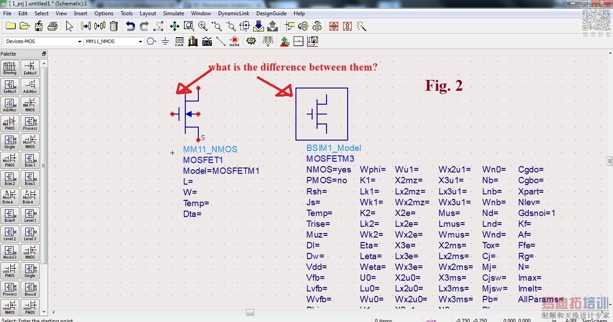Start simulation with gear icon

[251, 41]
